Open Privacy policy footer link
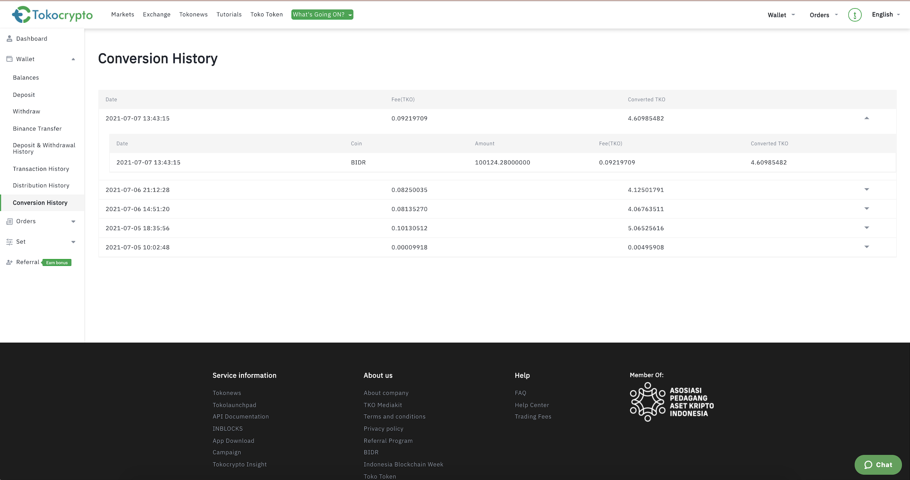Image resolution: width=910 pixels, height=480 pixels. (383, 429)
